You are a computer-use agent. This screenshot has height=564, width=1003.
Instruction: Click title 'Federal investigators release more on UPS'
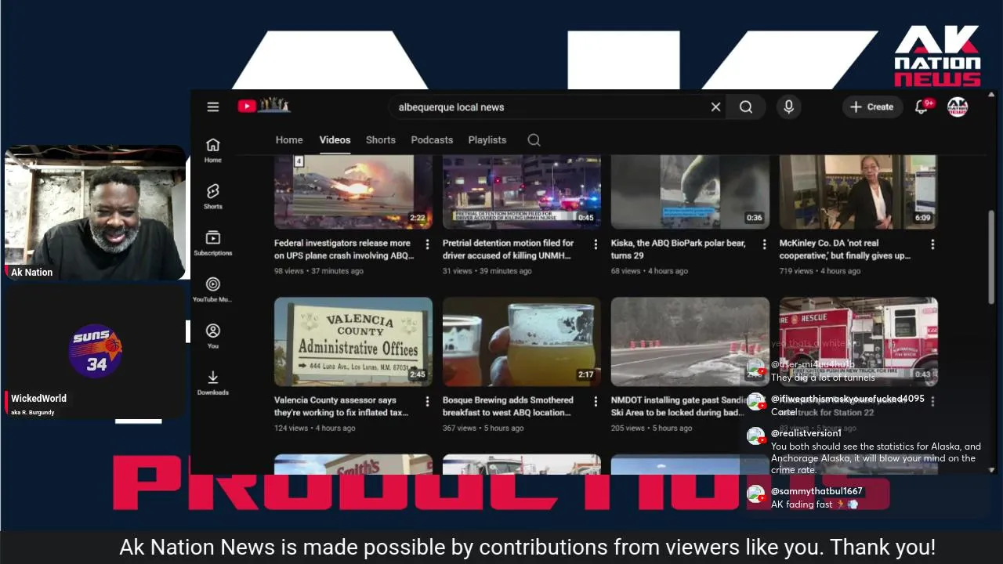pos(343,249)
